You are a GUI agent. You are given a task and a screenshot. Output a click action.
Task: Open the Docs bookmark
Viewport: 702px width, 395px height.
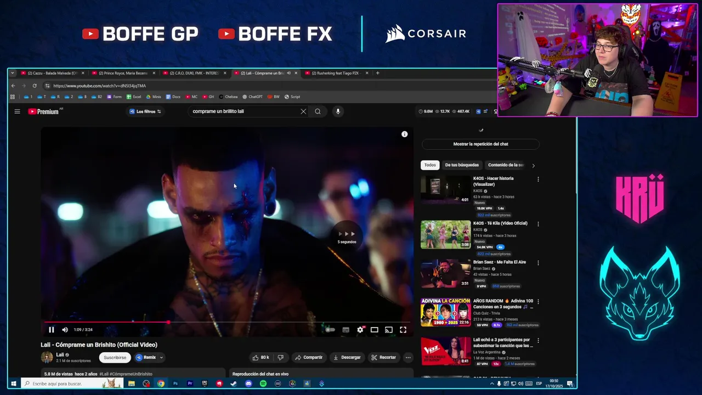(173, 97)
